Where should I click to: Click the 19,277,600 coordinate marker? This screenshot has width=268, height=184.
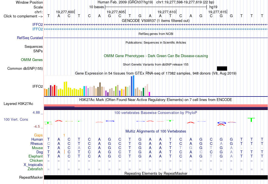65,12
